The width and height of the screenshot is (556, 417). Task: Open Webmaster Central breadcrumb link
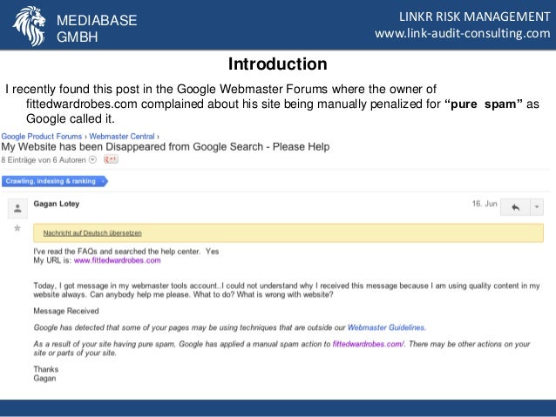click(122, 137)
